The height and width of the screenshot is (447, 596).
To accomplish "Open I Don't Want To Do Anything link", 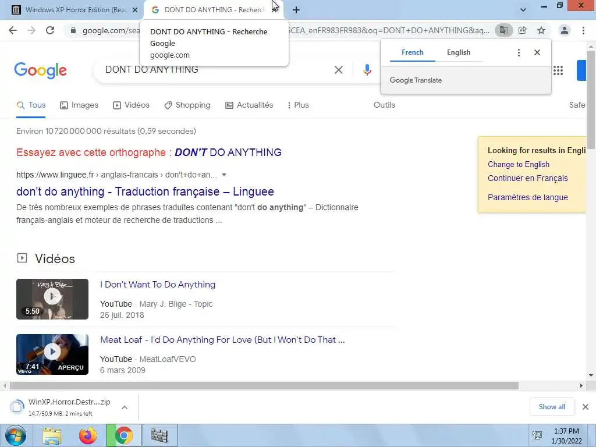I will click(x=158, y=285).
